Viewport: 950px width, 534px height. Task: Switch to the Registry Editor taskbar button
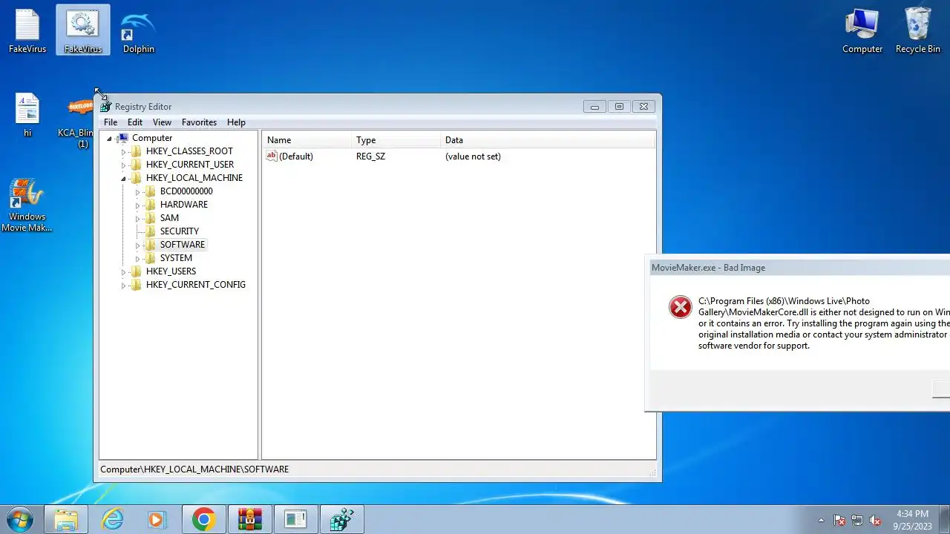[341, 519]
